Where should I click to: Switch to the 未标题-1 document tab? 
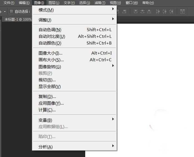click(18, 19)
